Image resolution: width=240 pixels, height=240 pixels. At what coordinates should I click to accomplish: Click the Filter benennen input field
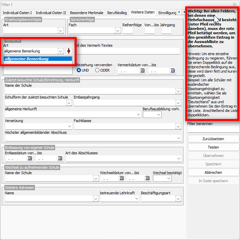point(213,129)
